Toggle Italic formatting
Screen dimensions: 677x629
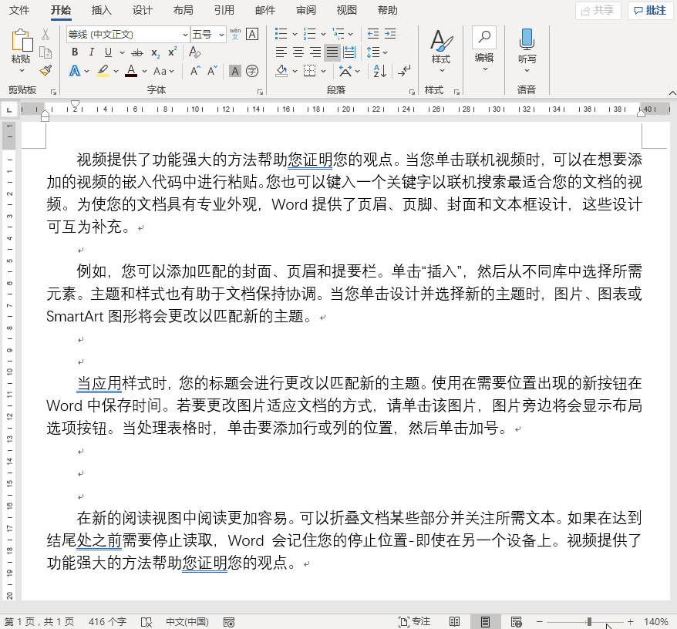(x=92, y=52)
